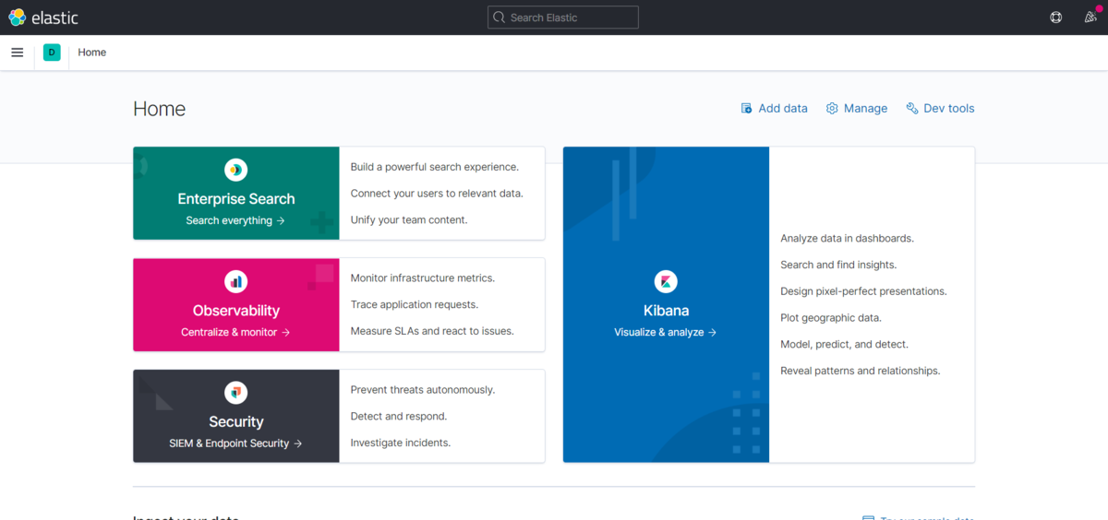Image resolution: width=1108 pixels, height=520 pixels.
Task: Click 'Analyze data in dashboards.' text
Action: coord(847,239)
